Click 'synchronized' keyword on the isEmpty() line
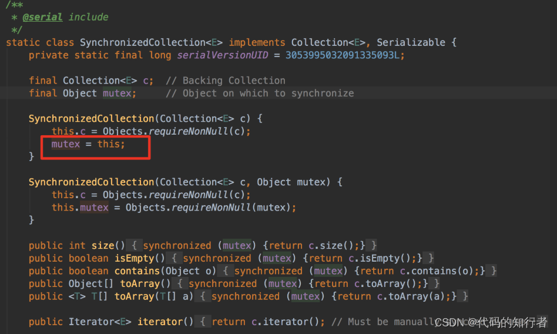557x334 pixels. point(217,258)
